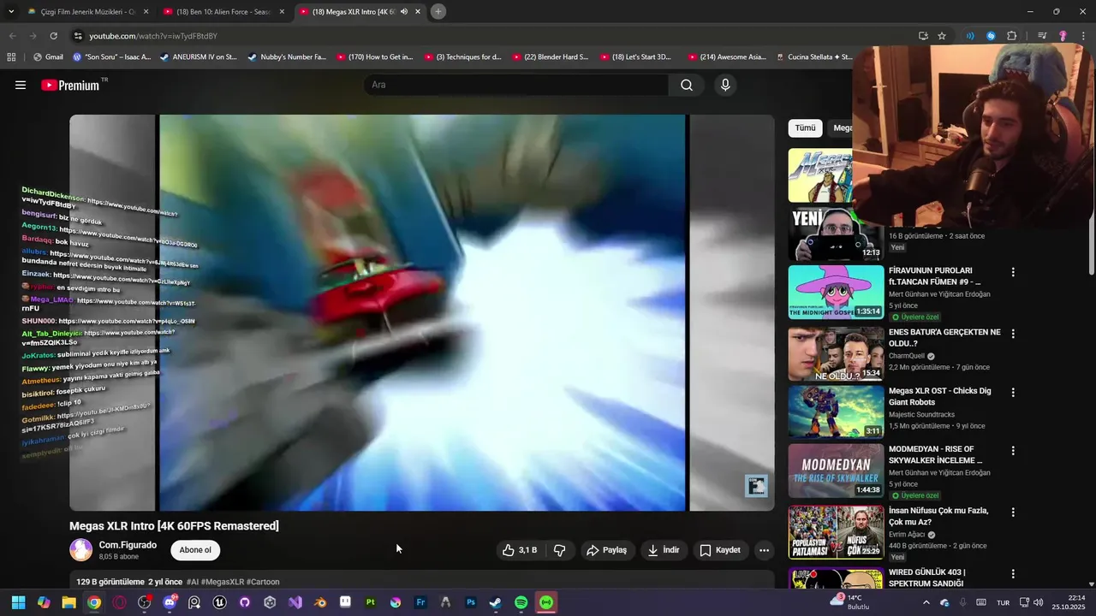Open Chrome tab search dropdown arrow
This screenshot has height=616, width=1096.
pos(11,11)
